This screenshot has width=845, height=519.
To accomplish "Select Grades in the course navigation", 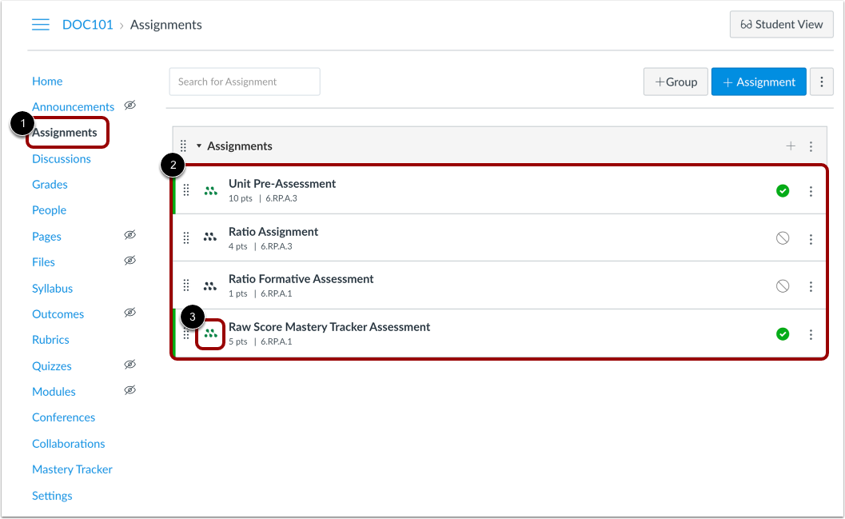I will 50,184.
